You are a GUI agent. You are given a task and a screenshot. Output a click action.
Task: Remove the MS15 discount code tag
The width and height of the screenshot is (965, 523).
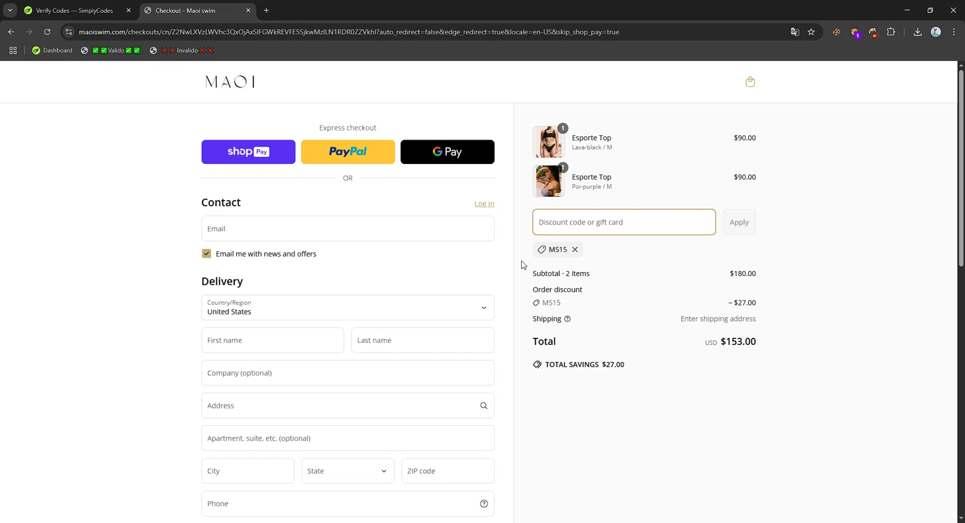pyautogui.click(x=575, y=250)
